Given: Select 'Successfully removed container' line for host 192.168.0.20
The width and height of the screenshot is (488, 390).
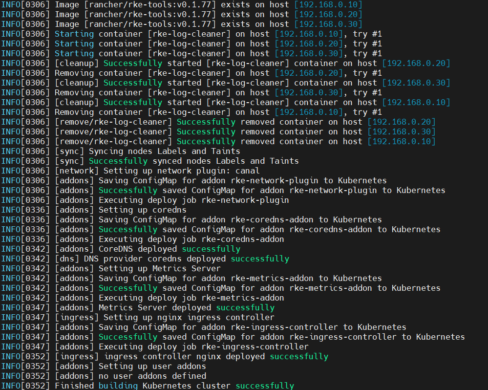Looking at the screenshot, I should 218,122.
